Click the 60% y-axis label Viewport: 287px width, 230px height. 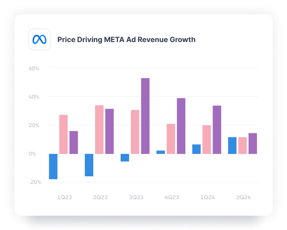pos(34,68)
